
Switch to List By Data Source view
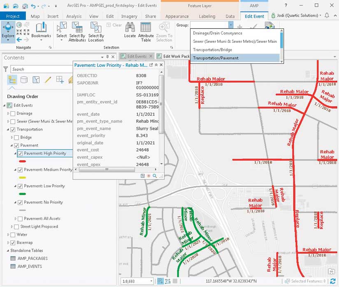pyautogui.click(x=24, y=80)
